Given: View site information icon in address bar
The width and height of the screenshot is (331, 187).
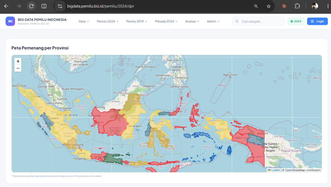Looking at the screenshot, I should pos(60,6).
